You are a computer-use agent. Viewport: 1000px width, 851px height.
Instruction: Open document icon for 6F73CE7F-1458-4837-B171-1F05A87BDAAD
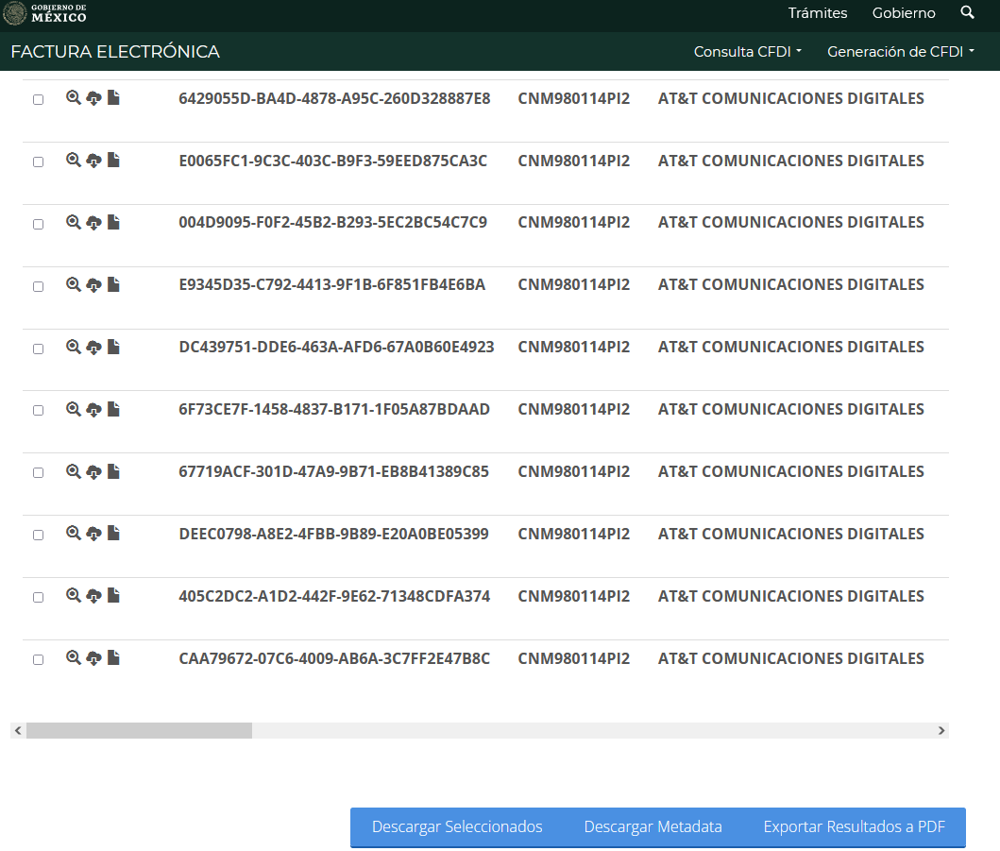[113, 408]
